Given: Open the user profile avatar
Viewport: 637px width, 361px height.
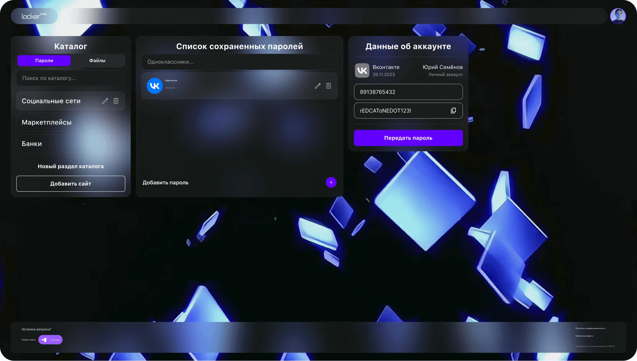Looking at the screenshot, I should [618, 16].
